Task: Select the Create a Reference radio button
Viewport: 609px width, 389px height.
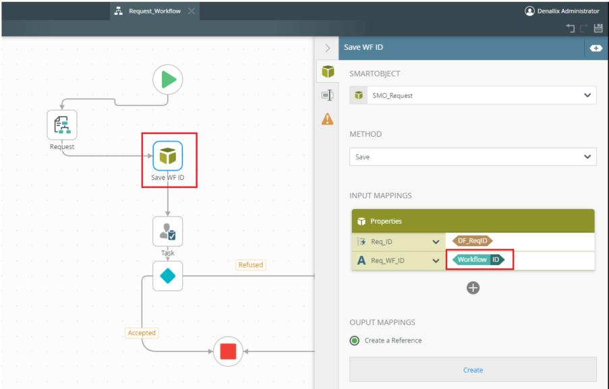Action: pyautogui.click(x=355, y=340)
